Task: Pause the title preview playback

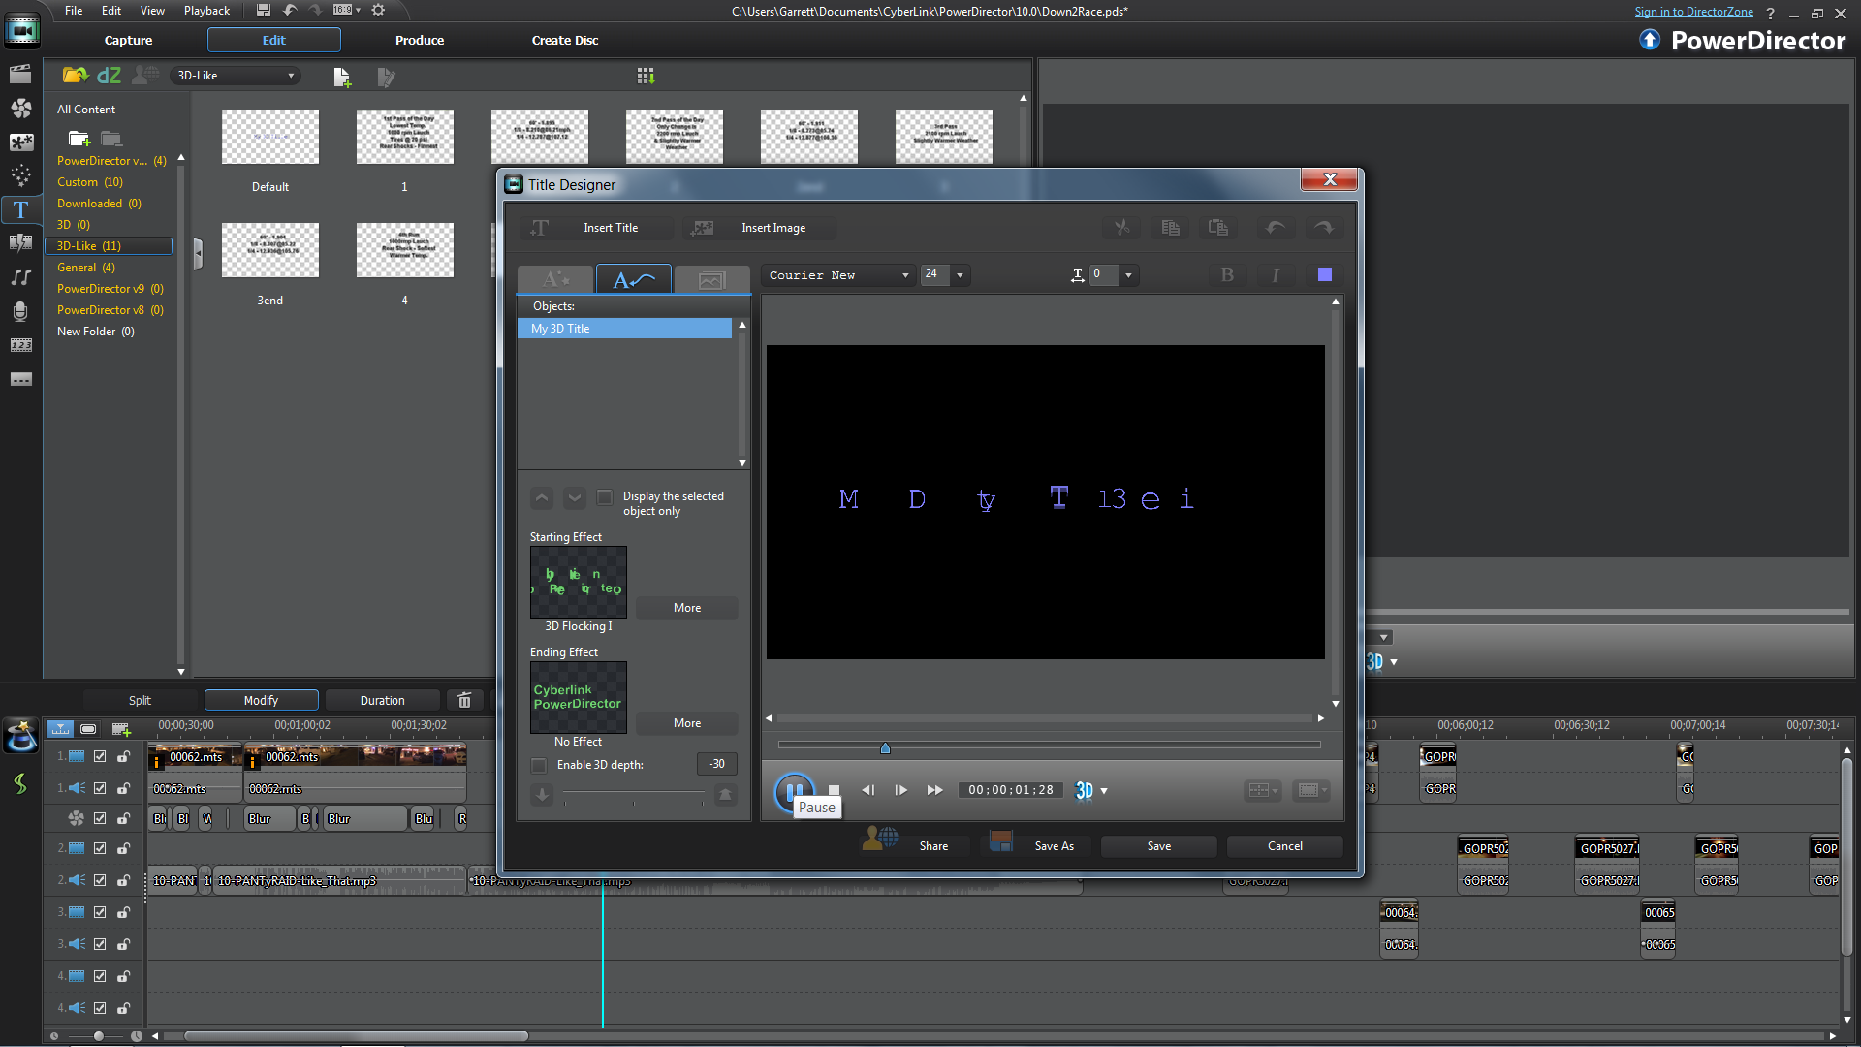Action: [794, 790]
